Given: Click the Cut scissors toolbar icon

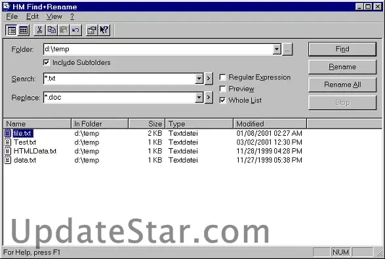Looking at the screenshot, I should (x=39, y=30).
